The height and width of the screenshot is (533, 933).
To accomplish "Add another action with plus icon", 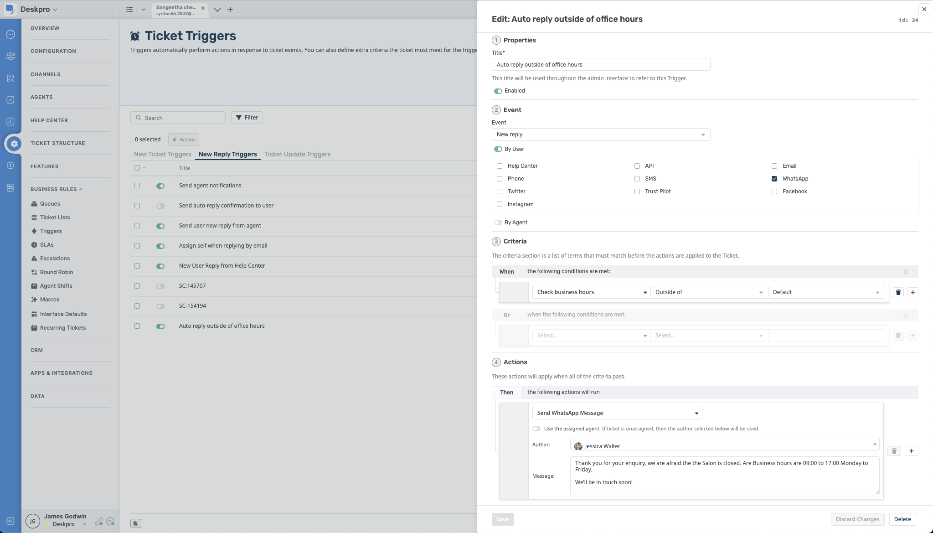I will 911,451.
